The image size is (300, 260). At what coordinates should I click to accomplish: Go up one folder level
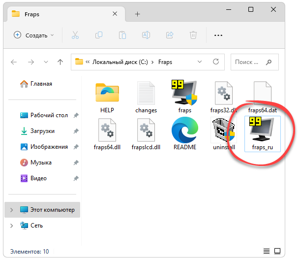pos(60,62)
